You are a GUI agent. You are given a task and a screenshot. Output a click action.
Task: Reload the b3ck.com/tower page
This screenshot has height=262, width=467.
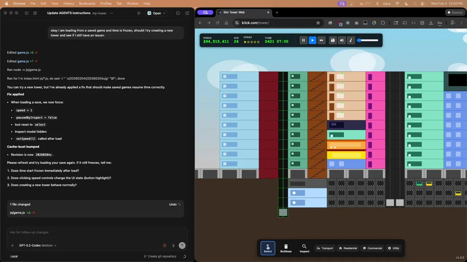[218, 23]
